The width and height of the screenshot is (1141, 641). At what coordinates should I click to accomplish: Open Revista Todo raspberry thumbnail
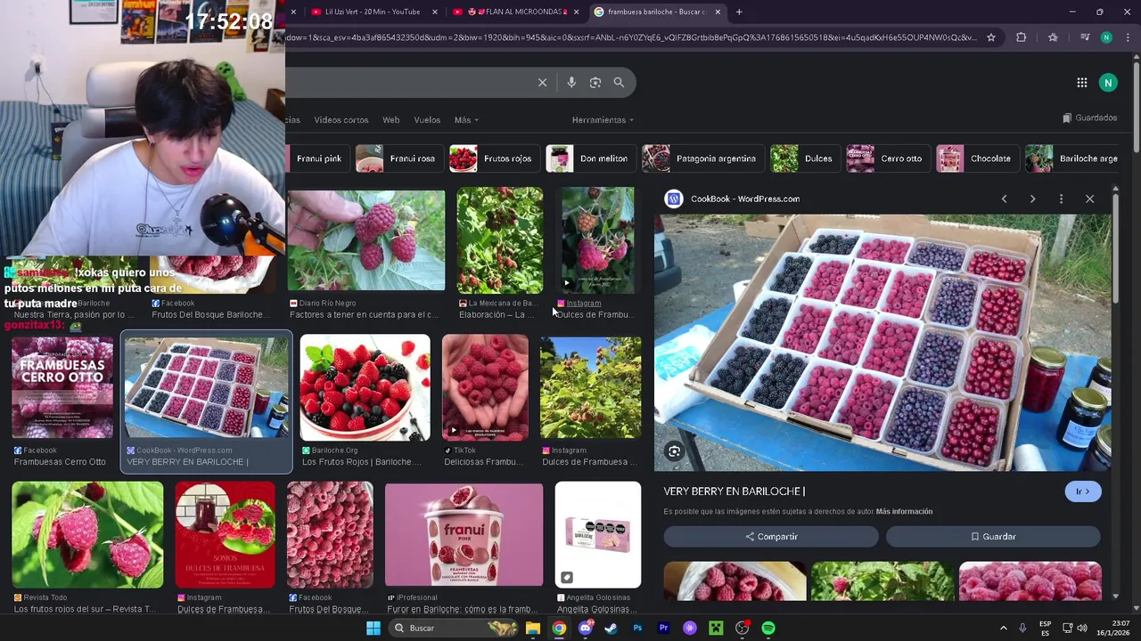tap(87, 534)
